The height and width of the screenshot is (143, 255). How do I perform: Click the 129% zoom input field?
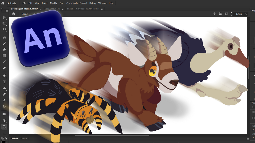pos(239,14)
